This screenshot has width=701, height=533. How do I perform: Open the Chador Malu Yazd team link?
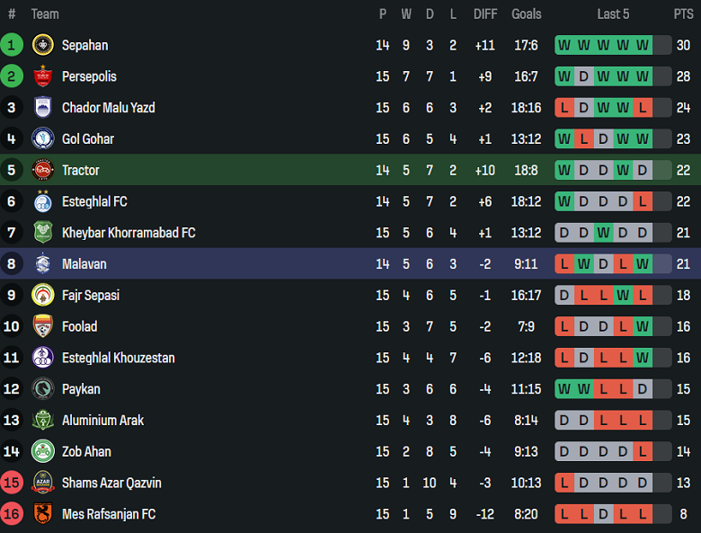point(108,108)
